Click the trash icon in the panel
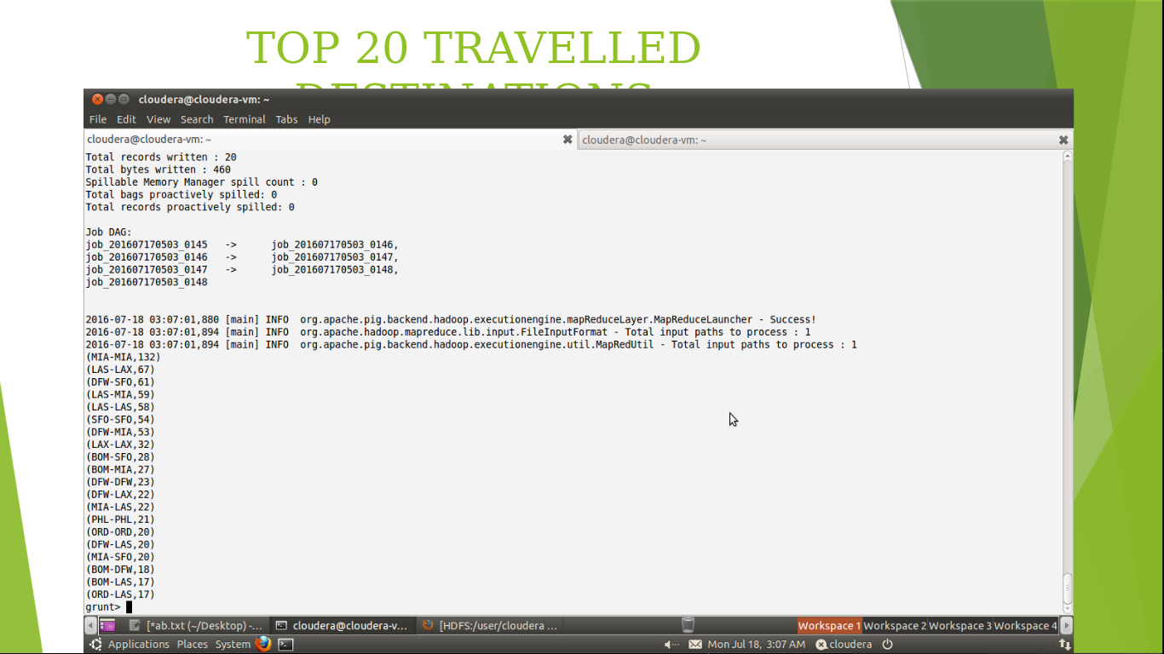The width and height of the screenshot is (1164, 654). click(x=689, y=625)
